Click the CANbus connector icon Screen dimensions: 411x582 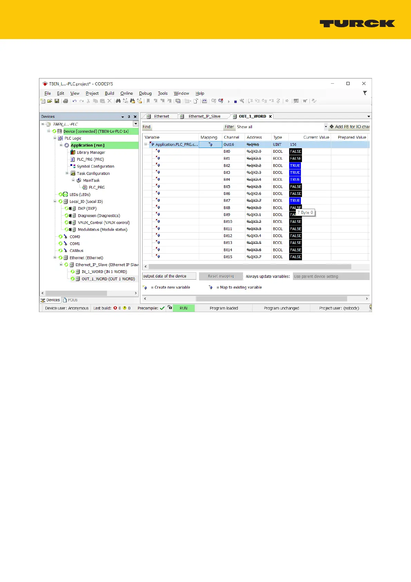(x=65, y=251)
